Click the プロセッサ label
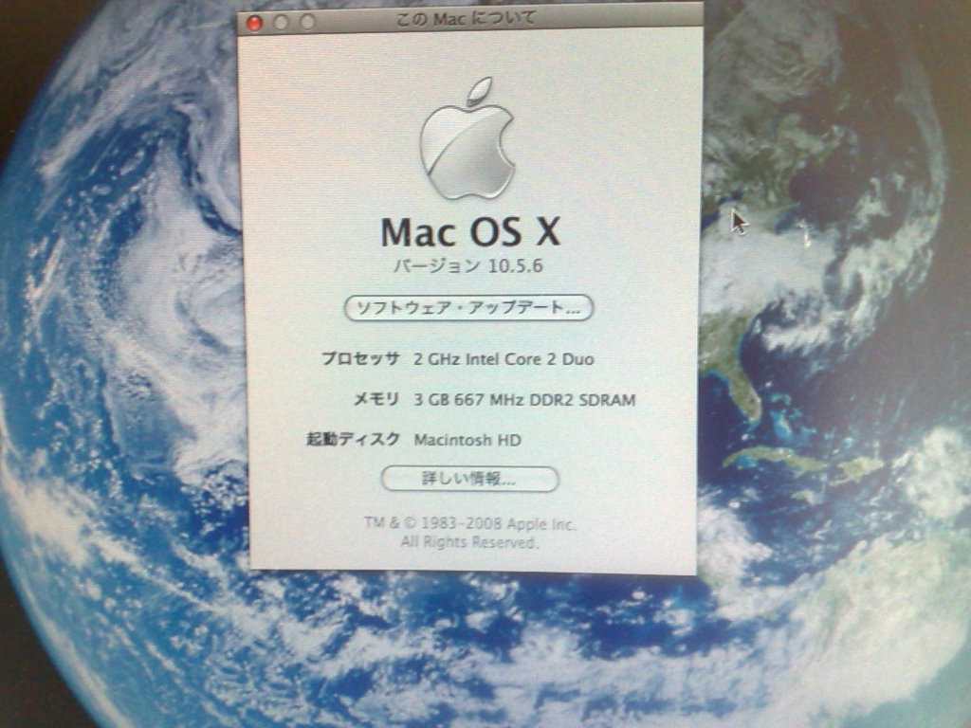 (x=360, y=358)
